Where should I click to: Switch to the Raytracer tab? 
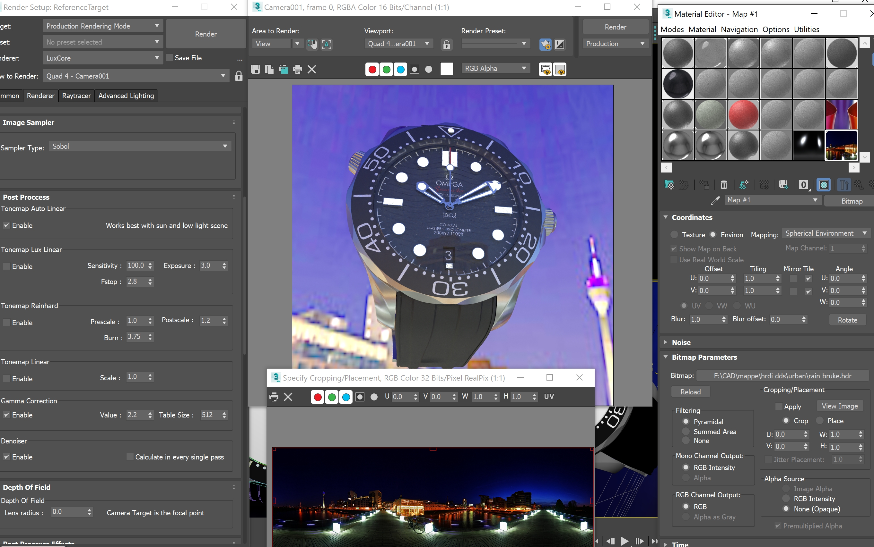pos(76,96)
